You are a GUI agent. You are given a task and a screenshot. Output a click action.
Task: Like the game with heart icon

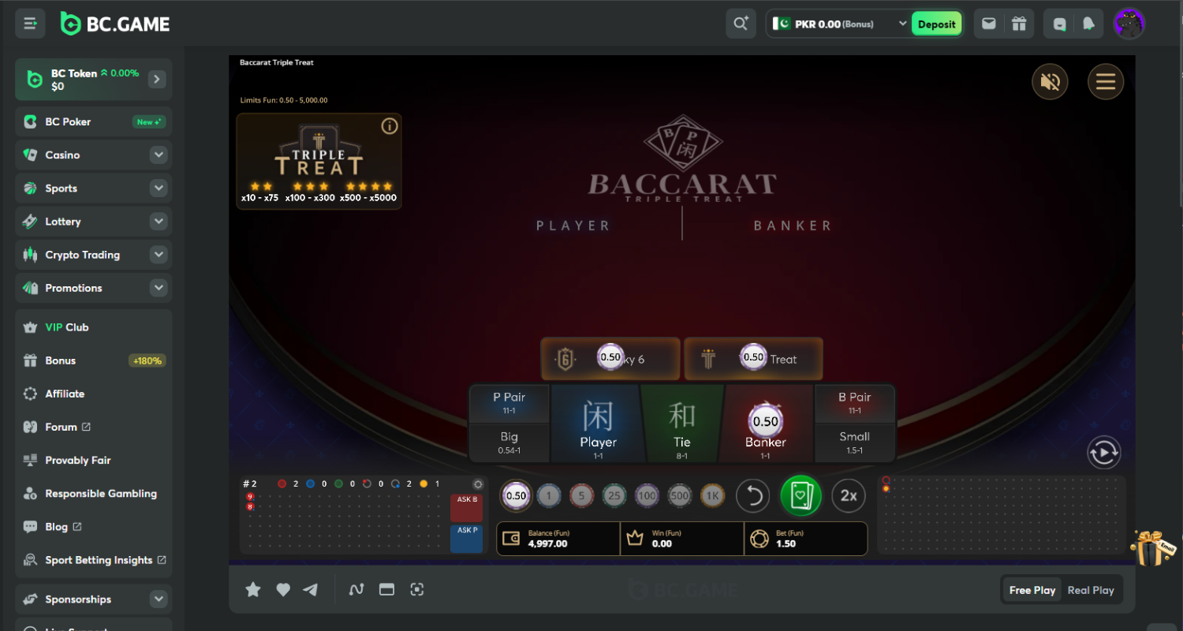[283, 589]
